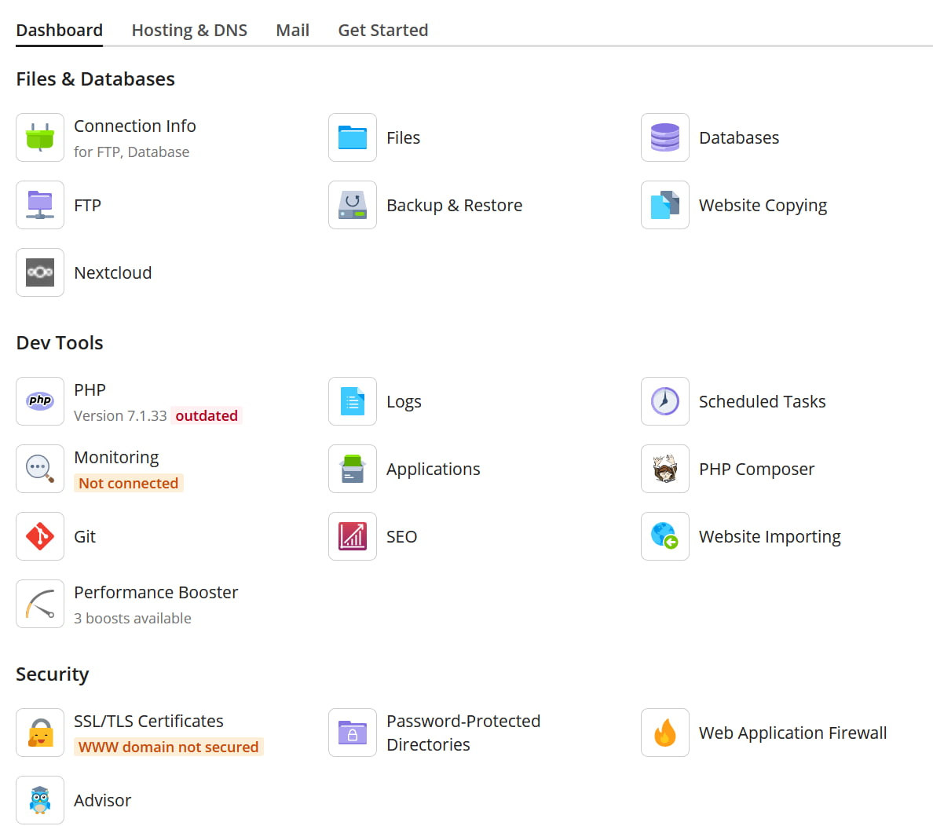The width and height of the screenshot is (933, 826).
Task: Open the Mail tab
Action: [292, 31]
